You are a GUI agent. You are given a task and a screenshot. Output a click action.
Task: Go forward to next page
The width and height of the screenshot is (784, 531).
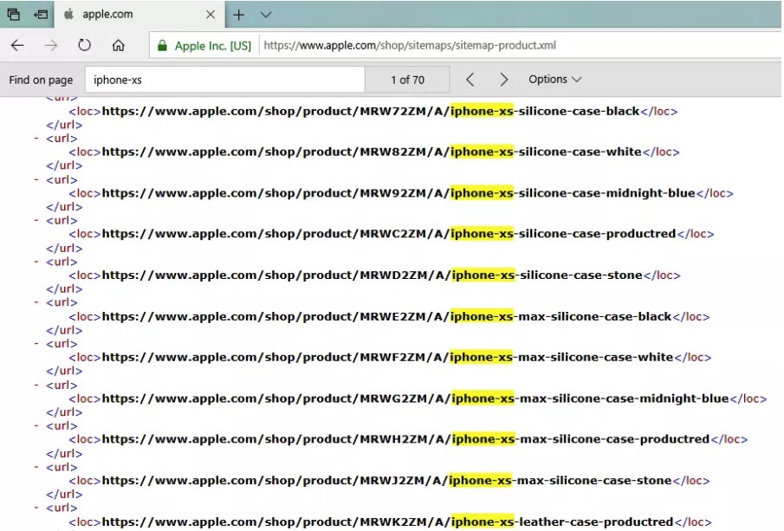point(51,46)
